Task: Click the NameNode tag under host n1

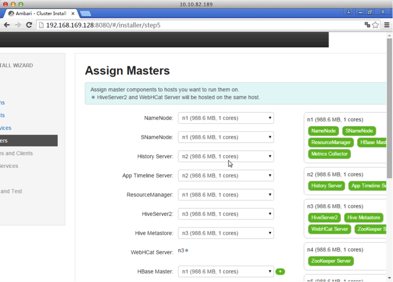Action: click(x=323, y=131)
